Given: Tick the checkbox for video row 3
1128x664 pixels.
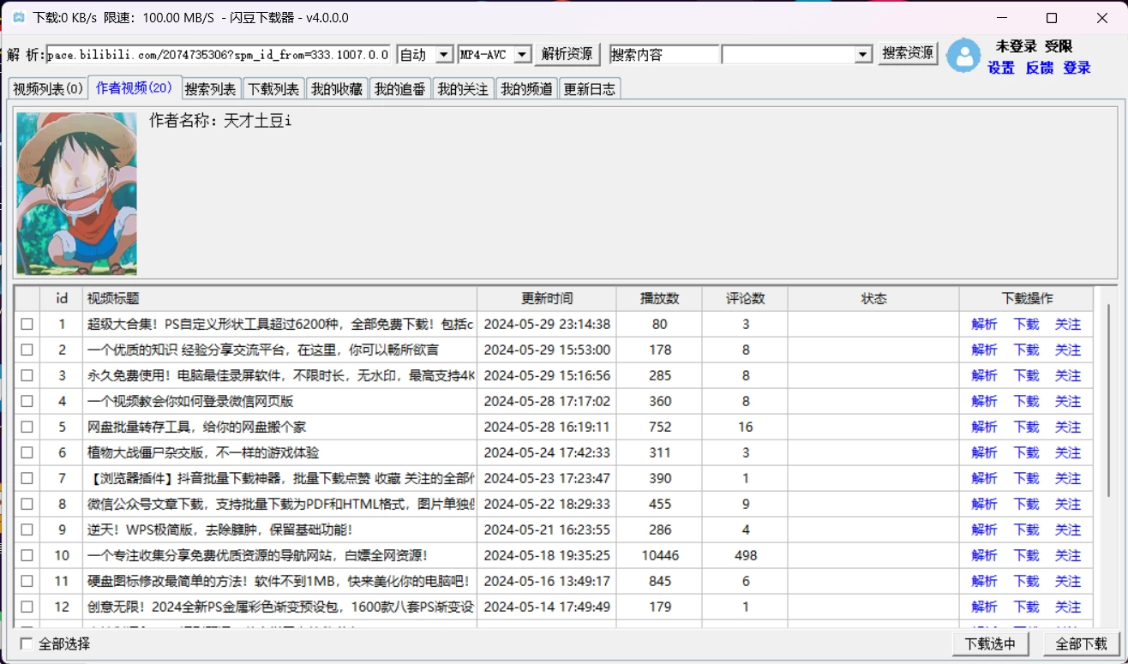Looking at the screenshot, I should pyautogui.click(x=27, y=375).
